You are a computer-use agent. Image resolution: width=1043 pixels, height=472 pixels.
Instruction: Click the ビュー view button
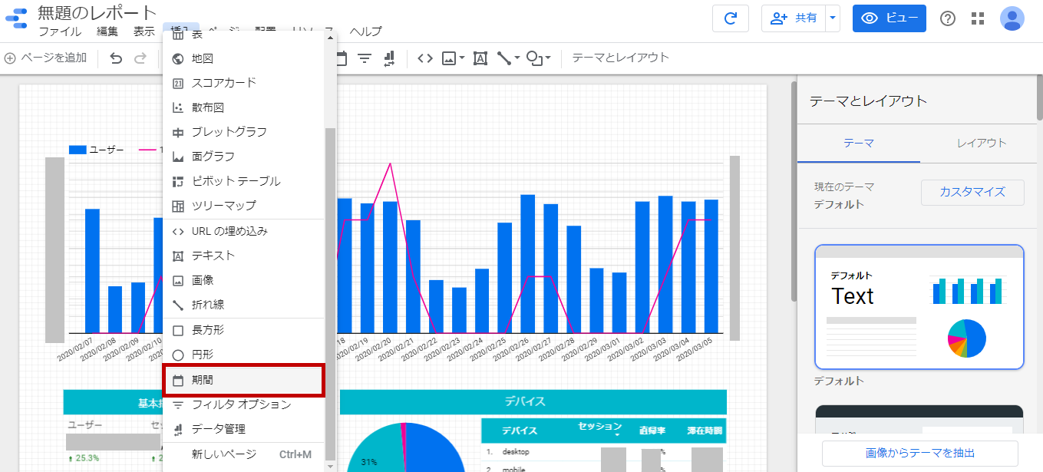tap(889, 18)
